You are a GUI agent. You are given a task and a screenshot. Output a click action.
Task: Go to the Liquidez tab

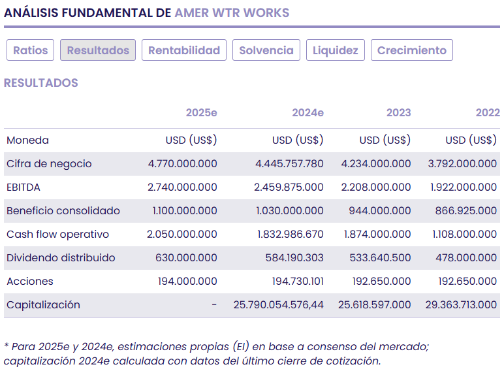336,50
